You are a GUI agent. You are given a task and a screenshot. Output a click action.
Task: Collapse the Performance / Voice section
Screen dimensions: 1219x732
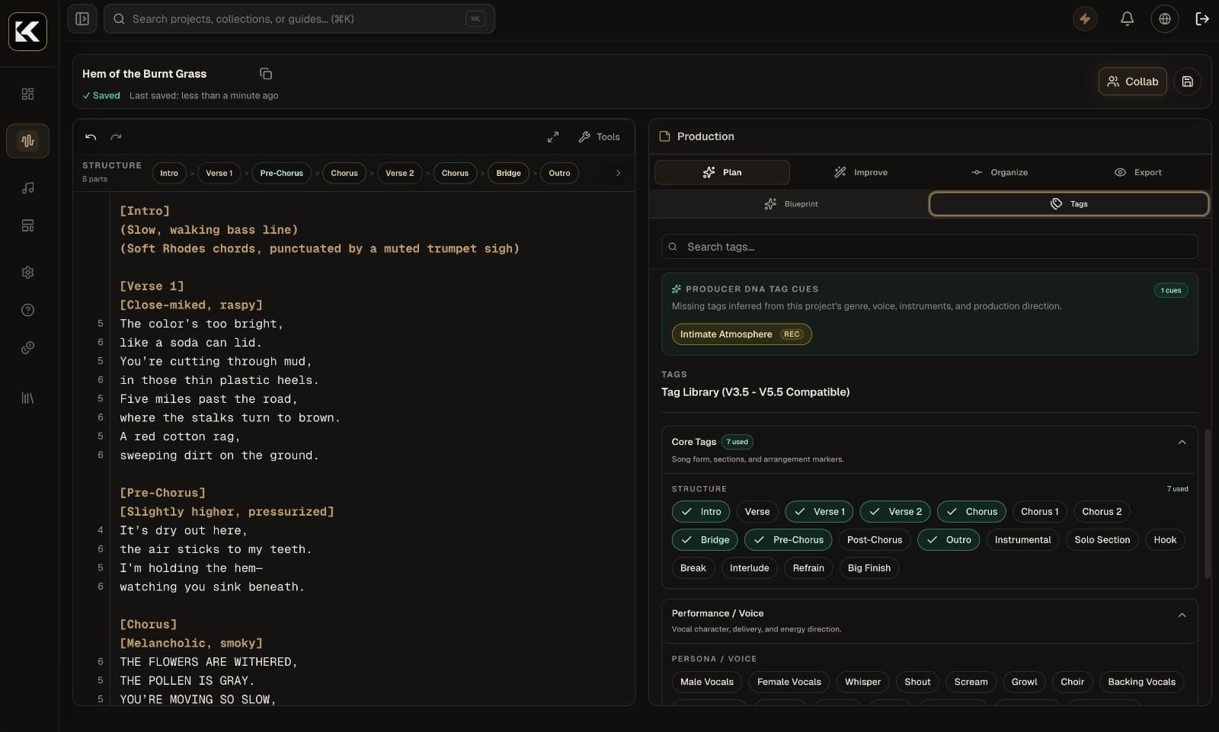coord(1182,615)
